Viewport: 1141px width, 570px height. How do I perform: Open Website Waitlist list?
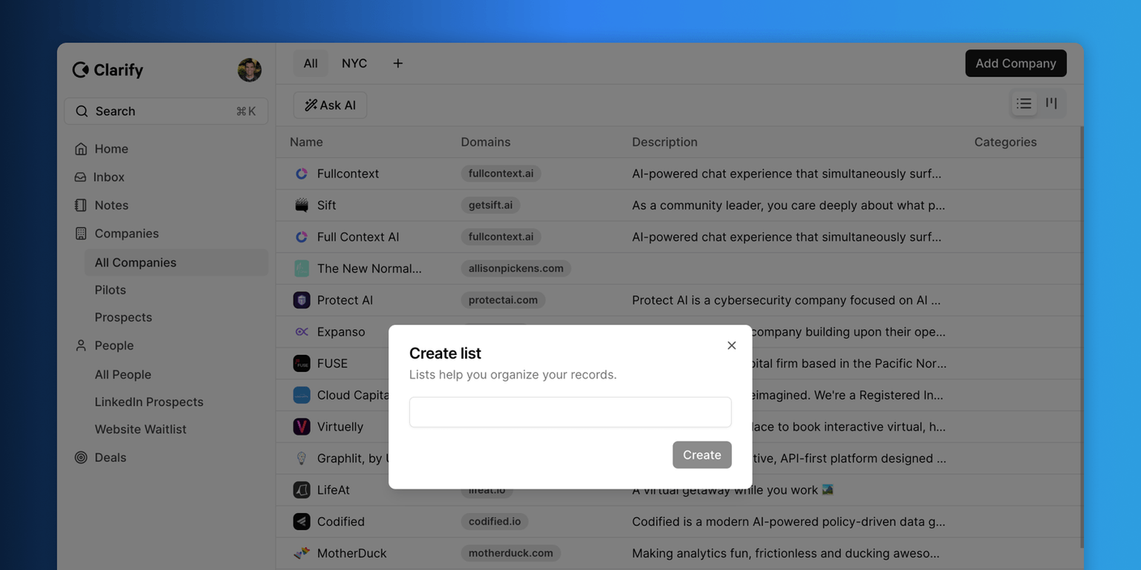coord(140,430)
